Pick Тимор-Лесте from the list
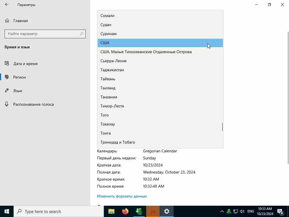 160,106
